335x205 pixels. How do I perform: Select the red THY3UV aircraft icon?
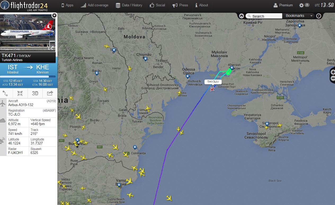tap(212, 89)
